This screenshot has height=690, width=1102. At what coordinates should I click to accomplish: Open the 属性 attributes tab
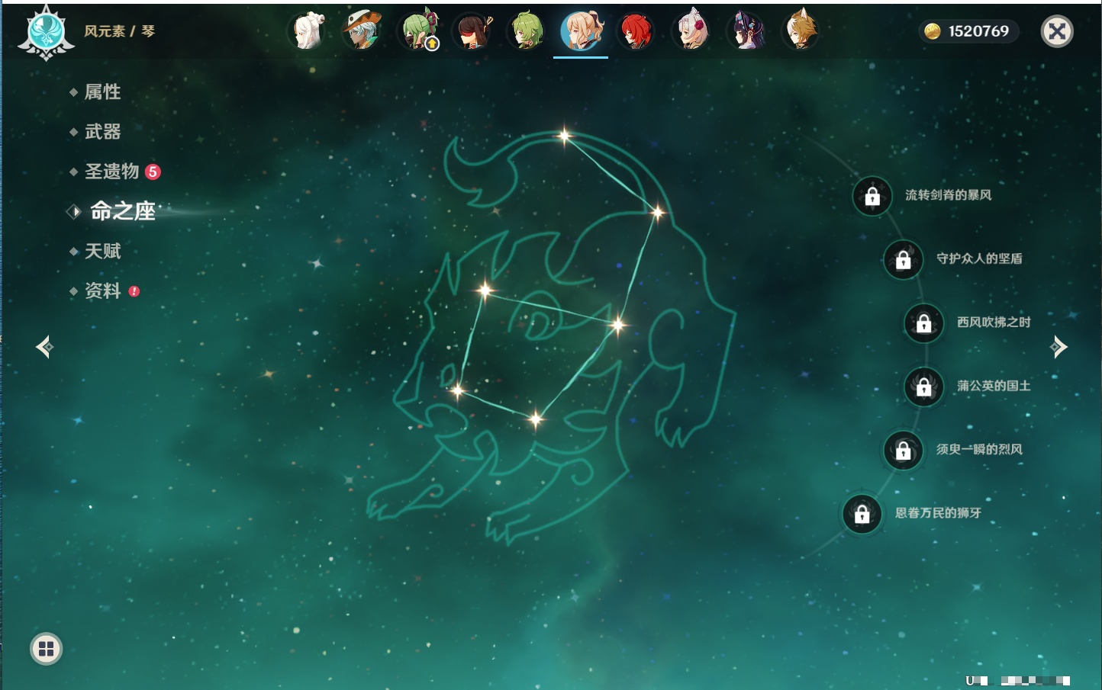pyautogui.click(x=102, y=92)
